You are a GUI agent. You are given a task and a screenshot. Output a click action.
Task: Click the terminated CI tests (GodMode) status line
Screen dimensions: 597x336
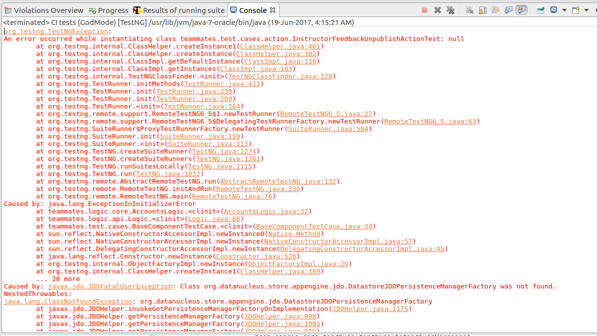pos(179,22)
